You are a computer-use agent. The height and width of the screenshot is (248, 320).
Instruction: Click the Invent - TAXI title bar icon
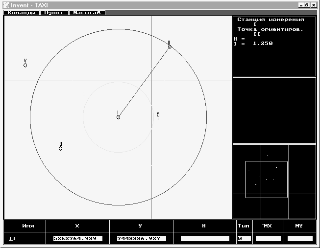click(6, 5)
